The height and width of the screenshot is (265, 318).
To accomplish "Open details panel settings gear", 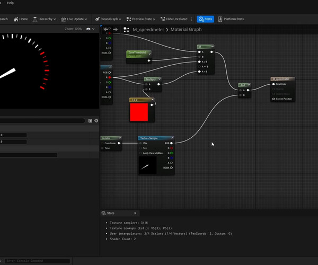I will [x=96, y=121].
